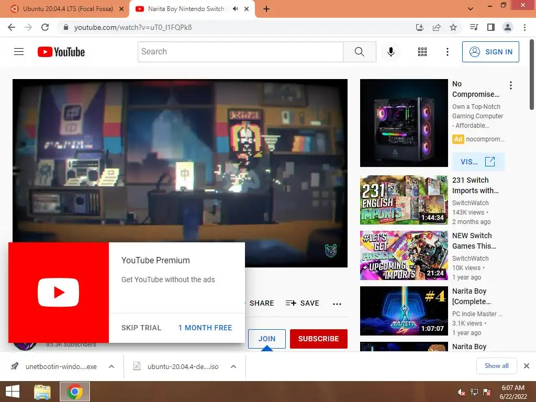536x402 pixels.
Task: Open the tab search dropdown chevron
Action: tap(471, 9)
